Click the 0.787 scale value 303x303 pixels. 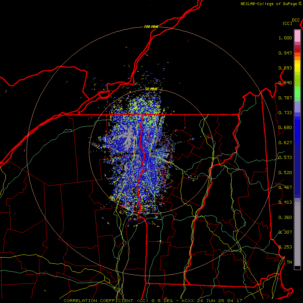[285, 98]
